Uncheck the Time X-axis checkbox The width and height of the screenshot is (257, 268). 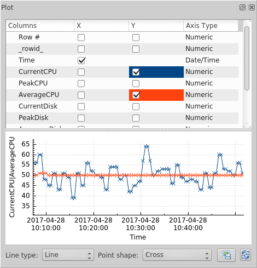click(x=81, y=60)
